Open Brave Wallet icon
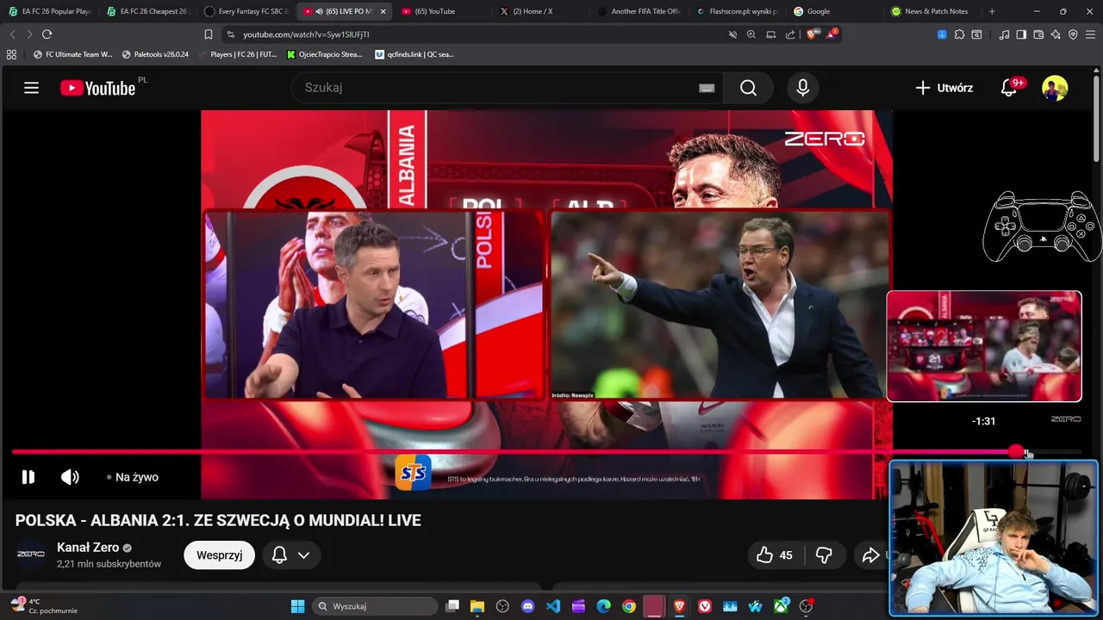 coord(1038,34)
